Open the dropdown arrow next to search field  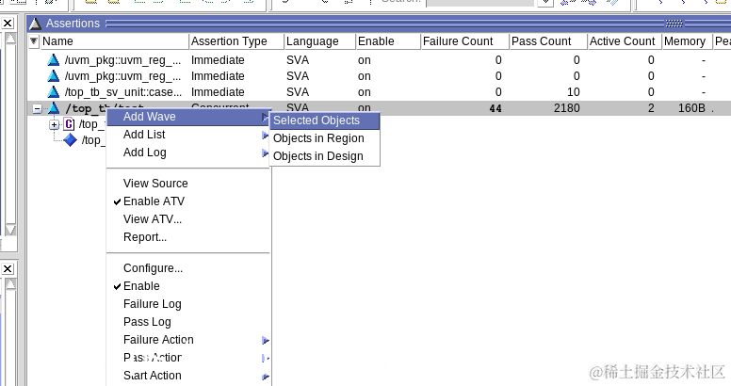tap(545, 3)
